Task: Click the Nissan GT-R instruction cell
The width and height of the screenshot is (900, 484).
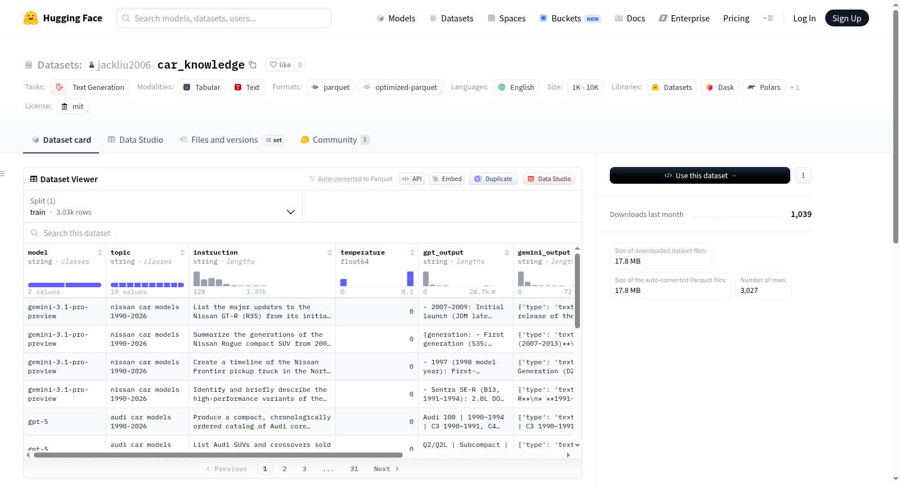Action: [x=262, y=311]
